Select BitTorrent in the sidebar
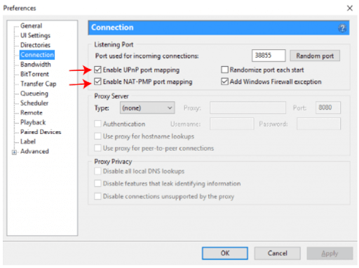This screenshot has height=268, width=359. 34,74
